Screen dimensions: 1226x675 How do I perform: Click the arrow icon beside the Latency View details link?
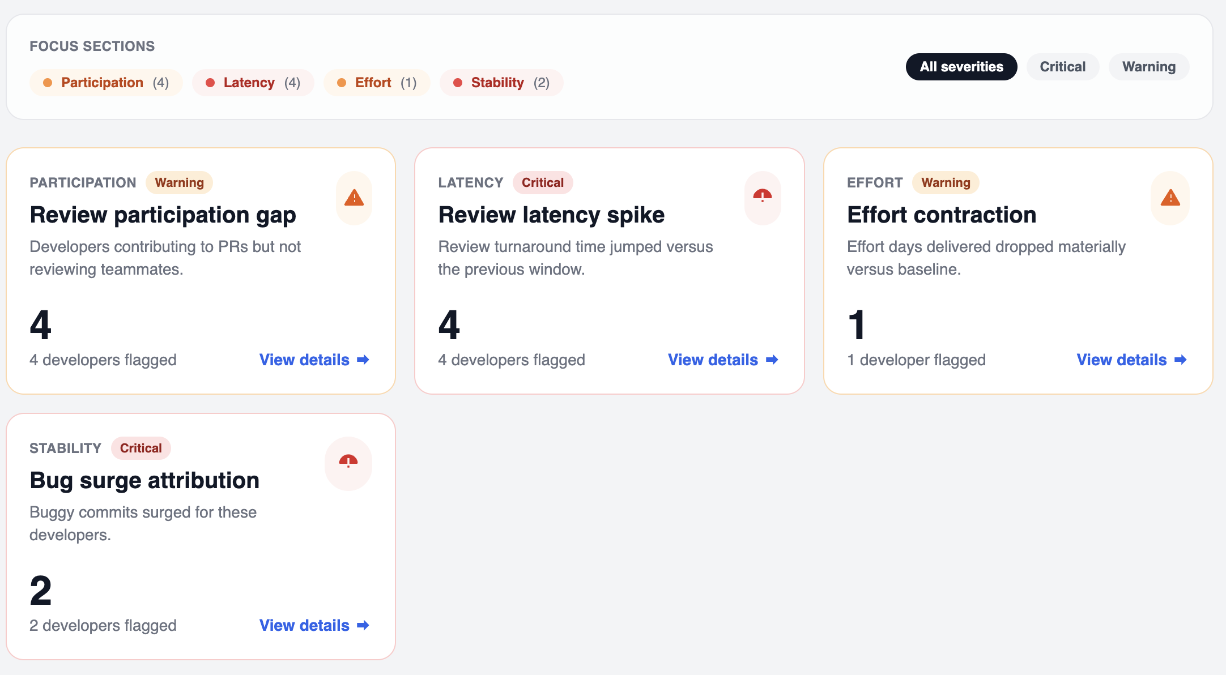pos(772,360)
